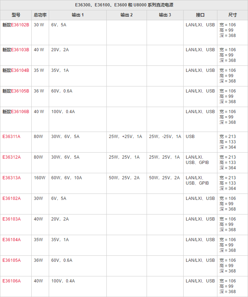Open the new E36105B model link

pos(20,91)
